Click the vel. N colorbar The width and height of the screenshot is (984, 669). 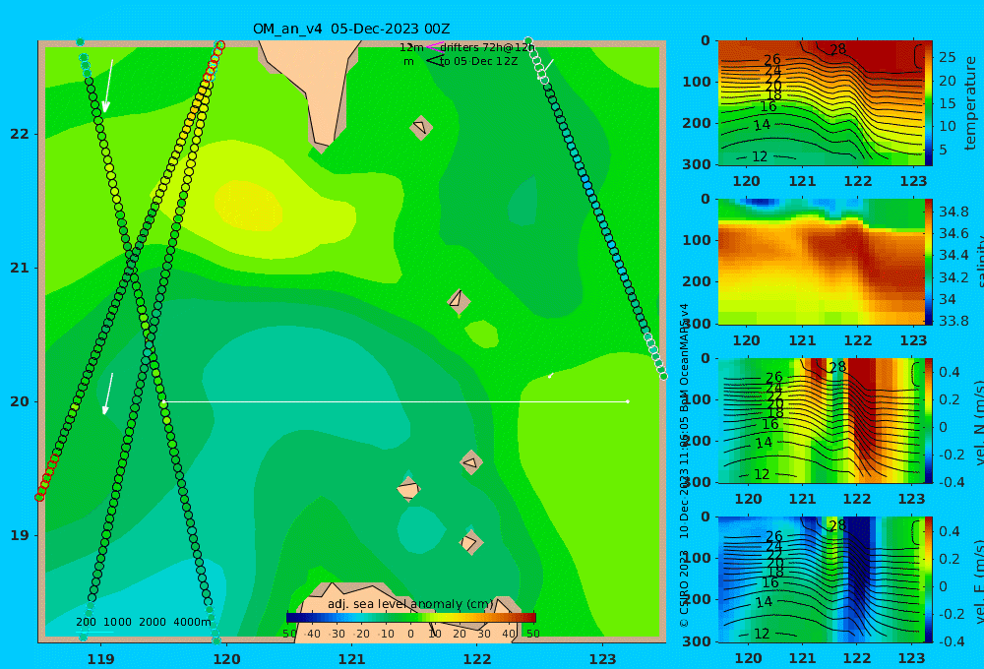click(928, 420)
